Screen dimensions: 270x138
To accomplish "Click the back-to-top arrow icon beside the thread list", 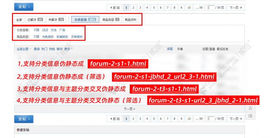I will [250, 108].
